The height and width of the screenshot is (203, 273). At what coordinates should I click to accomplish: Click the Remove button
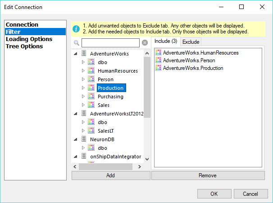coord(208,175)
